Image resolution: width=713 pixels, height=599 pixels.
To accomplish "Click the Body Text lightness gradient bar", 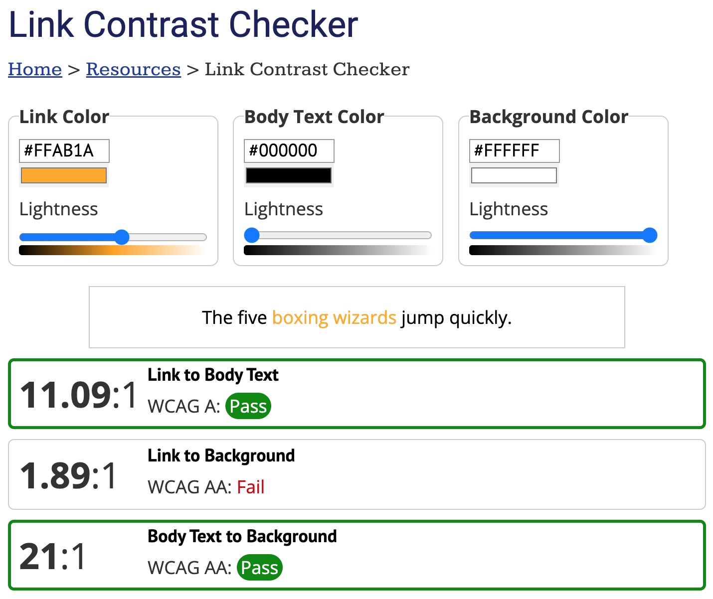I will click(338, 250).
